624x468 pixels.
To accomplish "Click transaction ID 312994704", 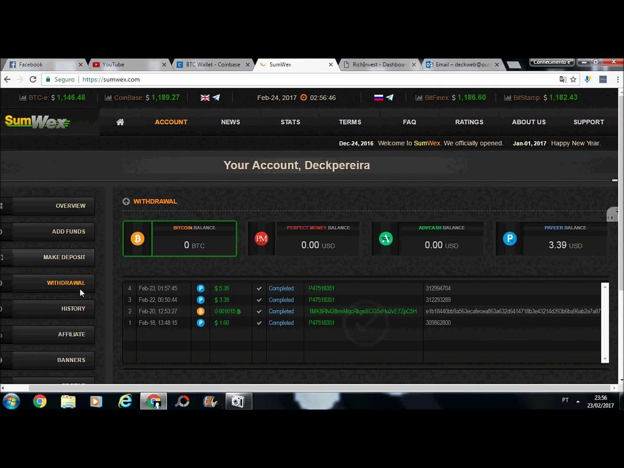I will click(438, 288).
